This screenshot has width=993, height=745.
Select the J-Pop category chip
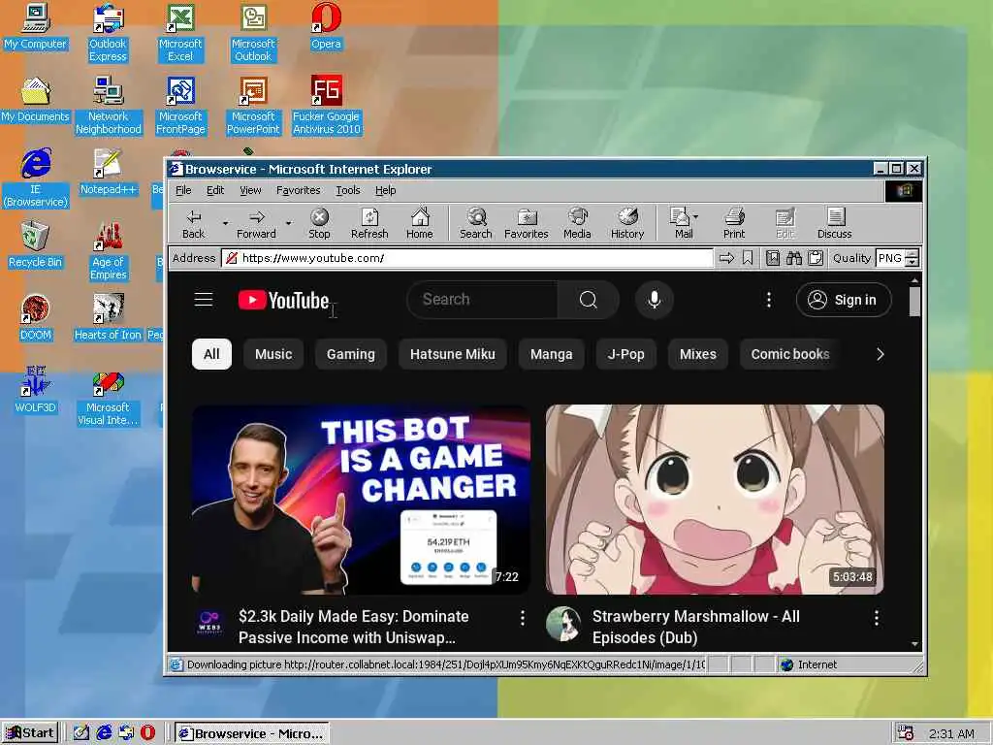pyautogui.click(x=625, y=354)
